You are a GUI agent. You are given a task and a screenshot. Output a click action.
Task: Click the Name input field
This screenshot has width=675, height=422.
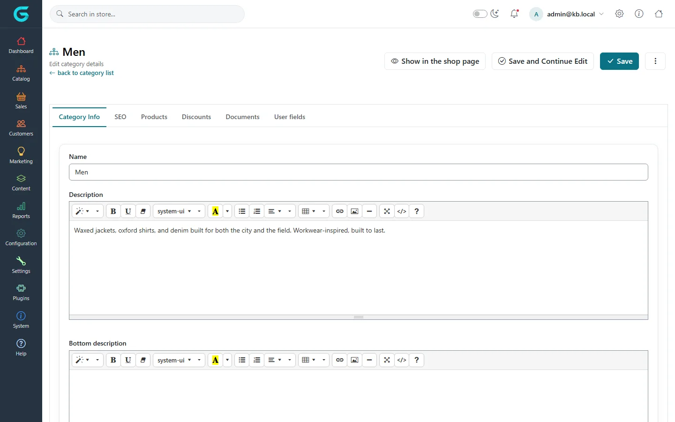pos(359,172)
